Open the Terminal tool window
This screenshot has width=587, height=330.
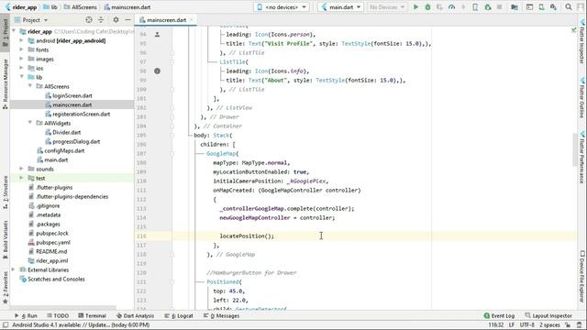[92, 315]
